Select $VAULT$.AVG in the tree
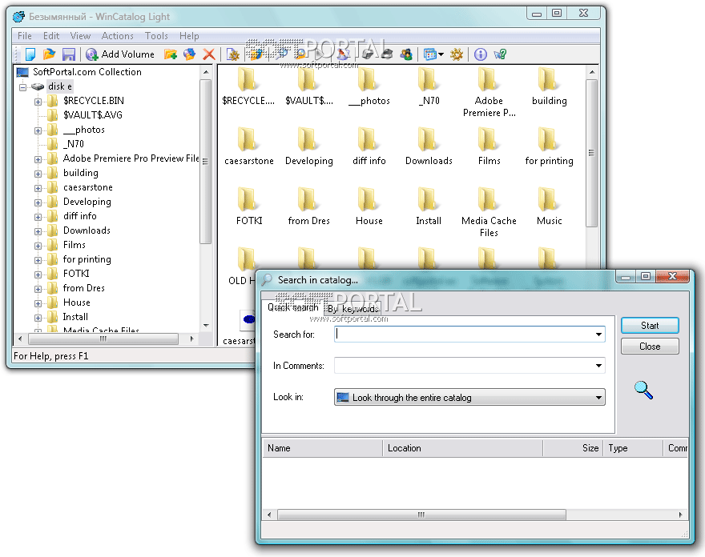The width and height of the screenshot is (705, 557). coord(93,115)
